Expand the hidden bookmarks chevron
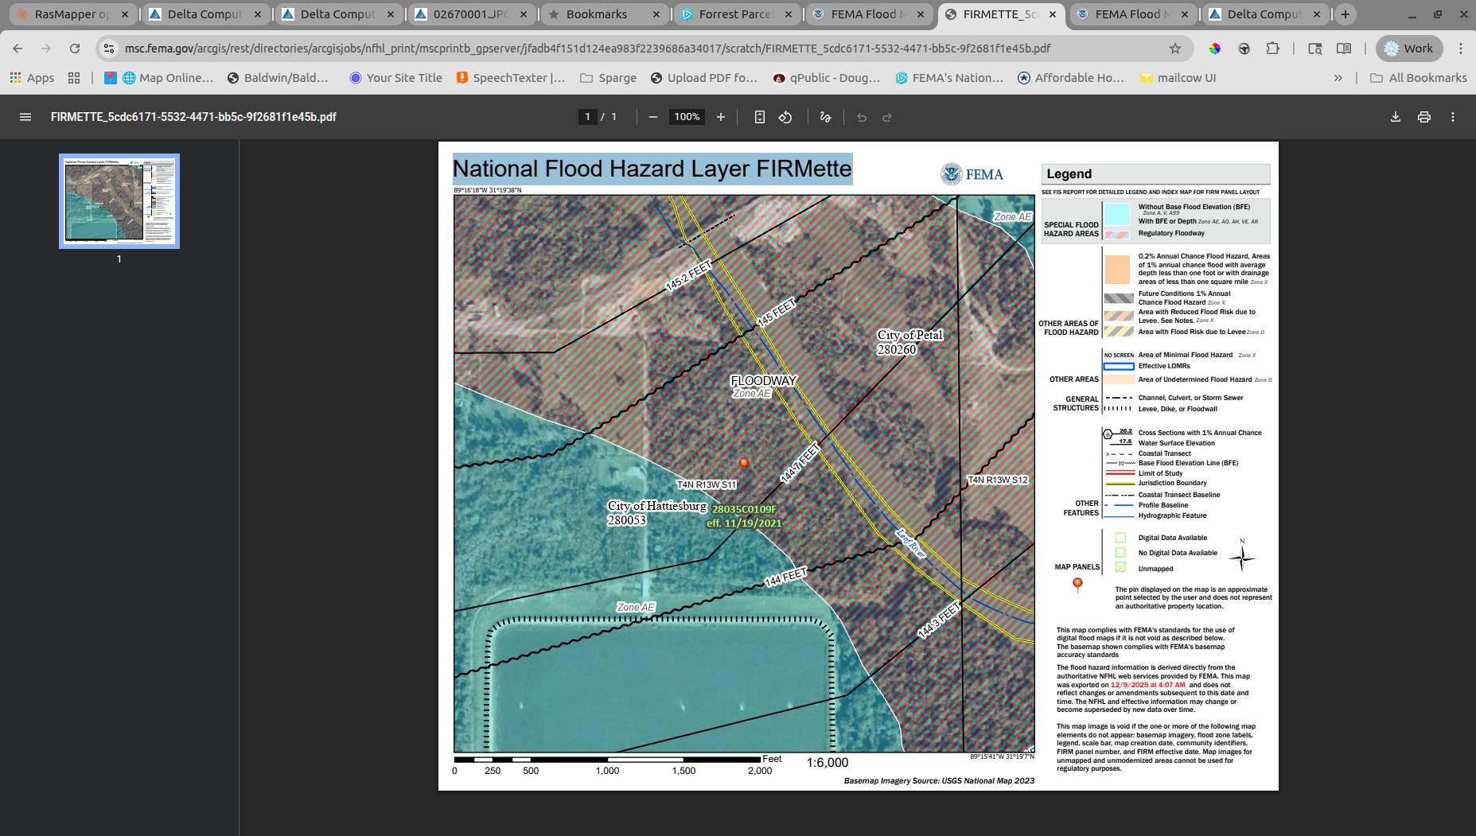Screen dimensions: 1476x836 point(1338,78)
